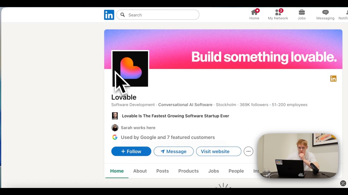Click the Visit website button
This screenshot has height=195, width=348.
tap(219, 151)
